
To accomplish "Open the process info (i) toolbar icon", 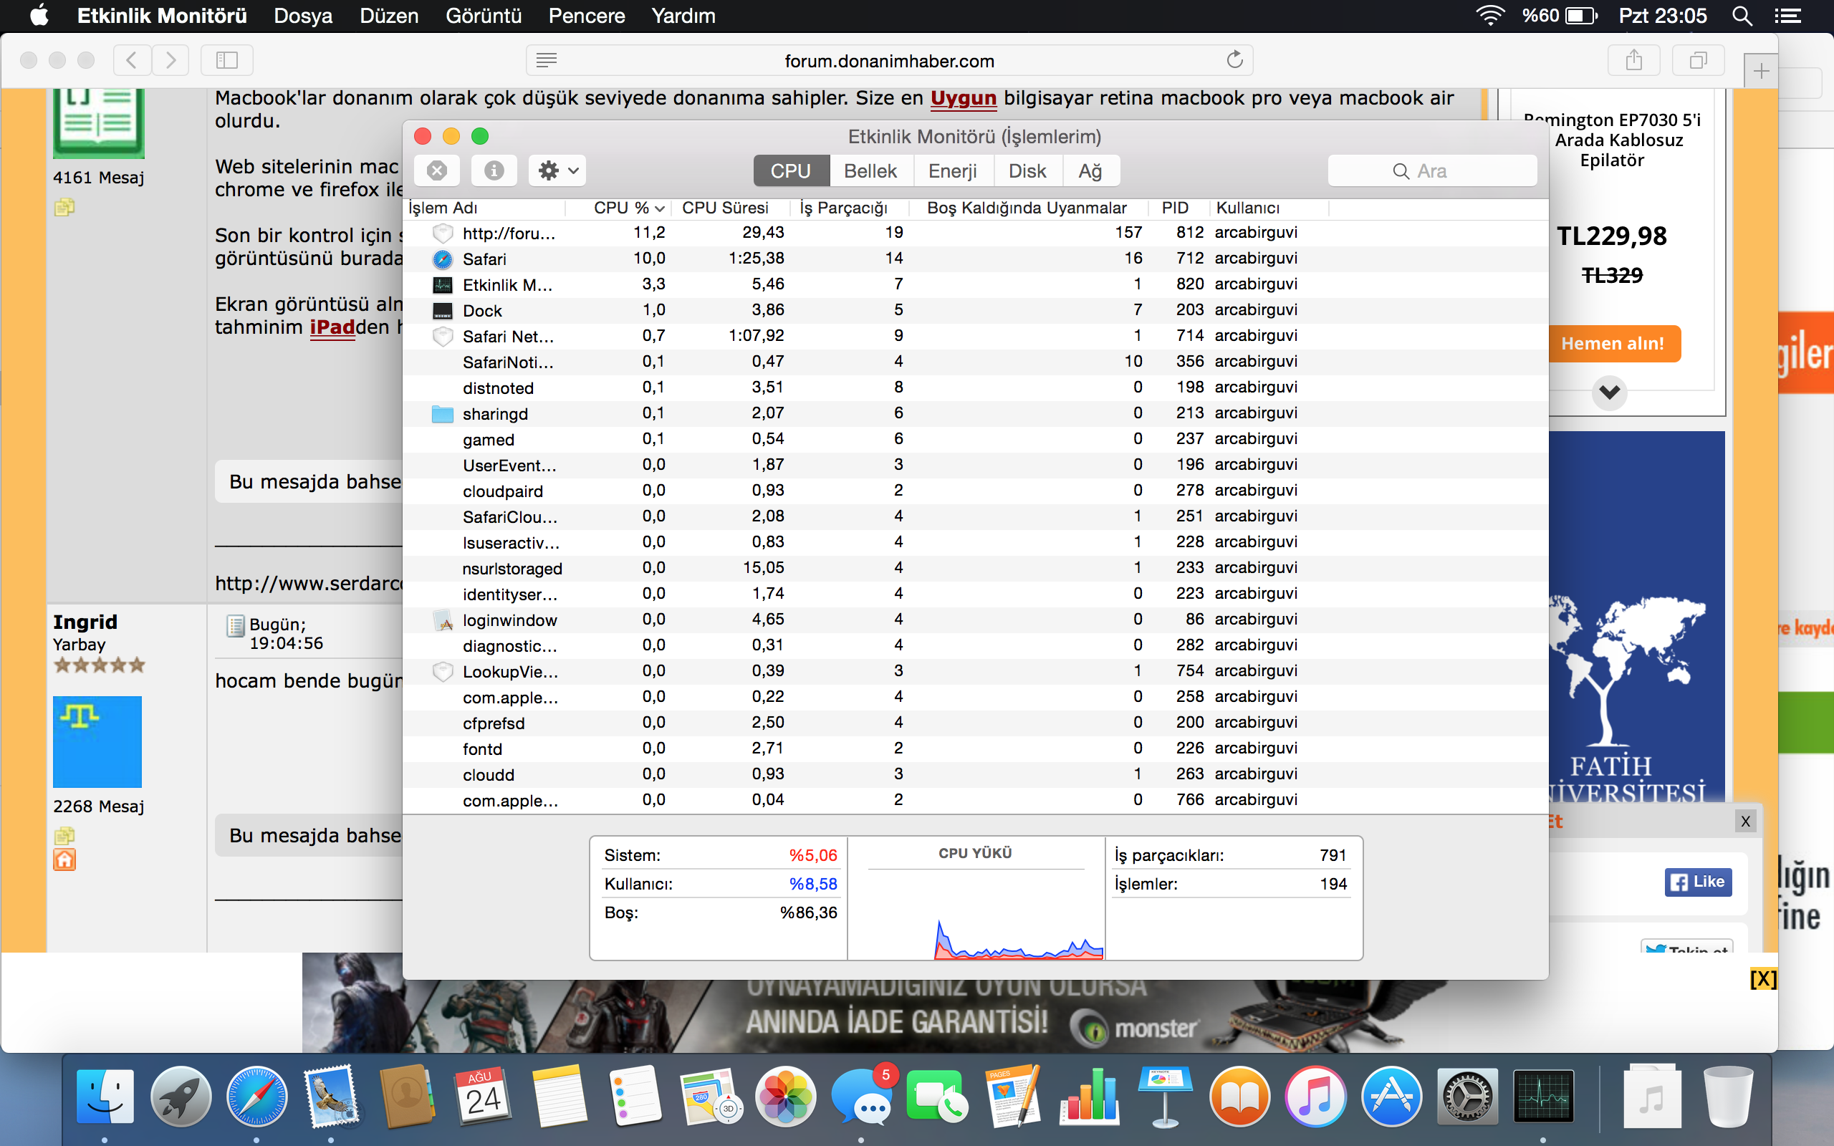I will pyautogui.click(x=494, y=170).
